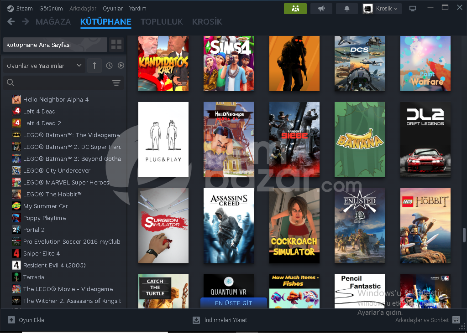Switch to the KÜTÜPHANE tab
Viewport: 467px width, 333px height.
point(106,21)
